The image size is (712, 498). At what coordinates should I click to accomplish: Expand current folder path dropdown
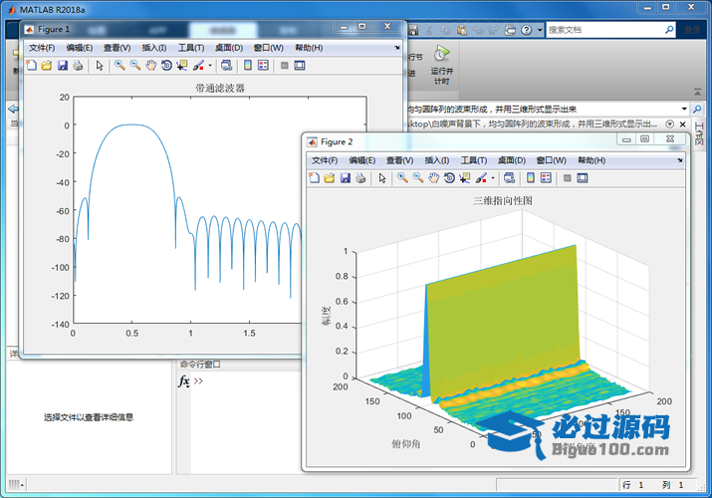pyautogui.click(x=684, y=109)
